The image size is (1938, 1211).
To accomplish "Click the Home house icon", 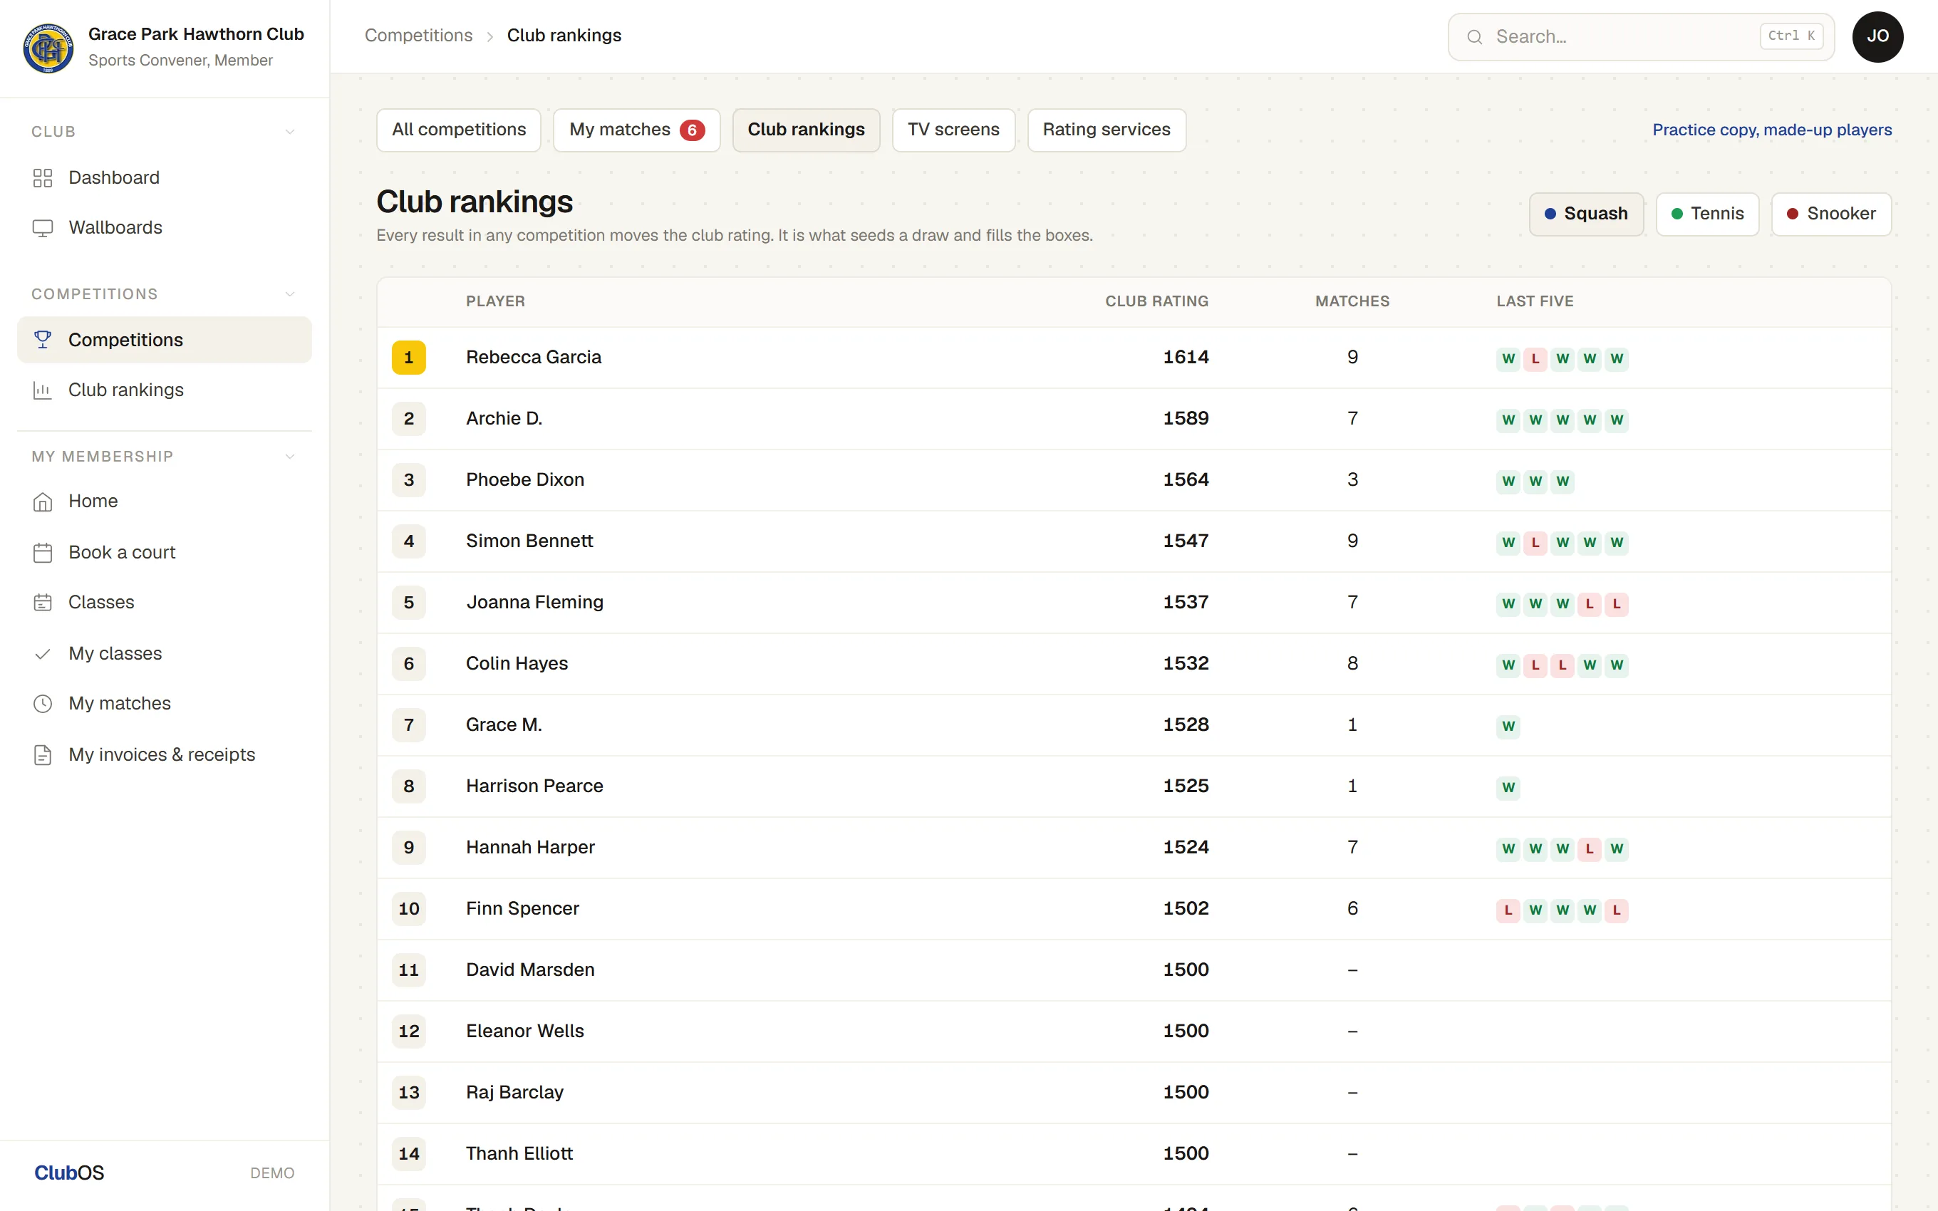I will [x=43, y=501].
